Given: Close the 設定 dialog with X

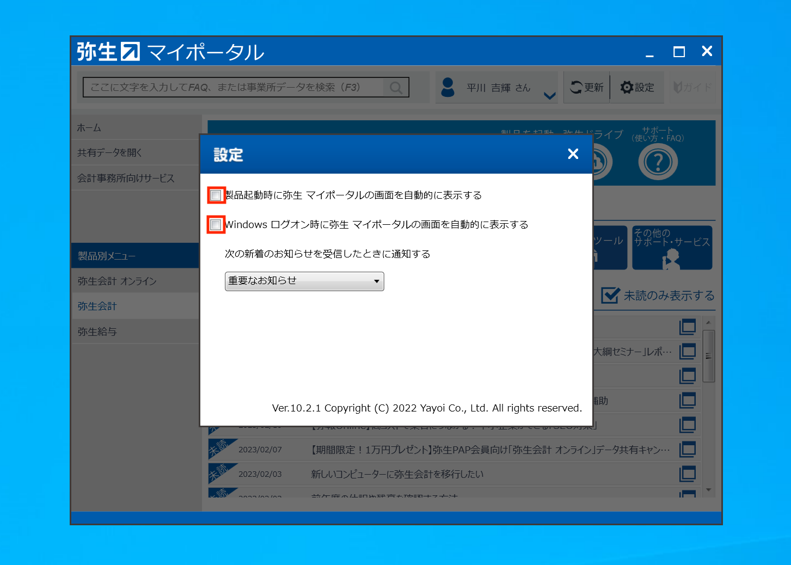Looking at the screenshot, I should (573, 154).
